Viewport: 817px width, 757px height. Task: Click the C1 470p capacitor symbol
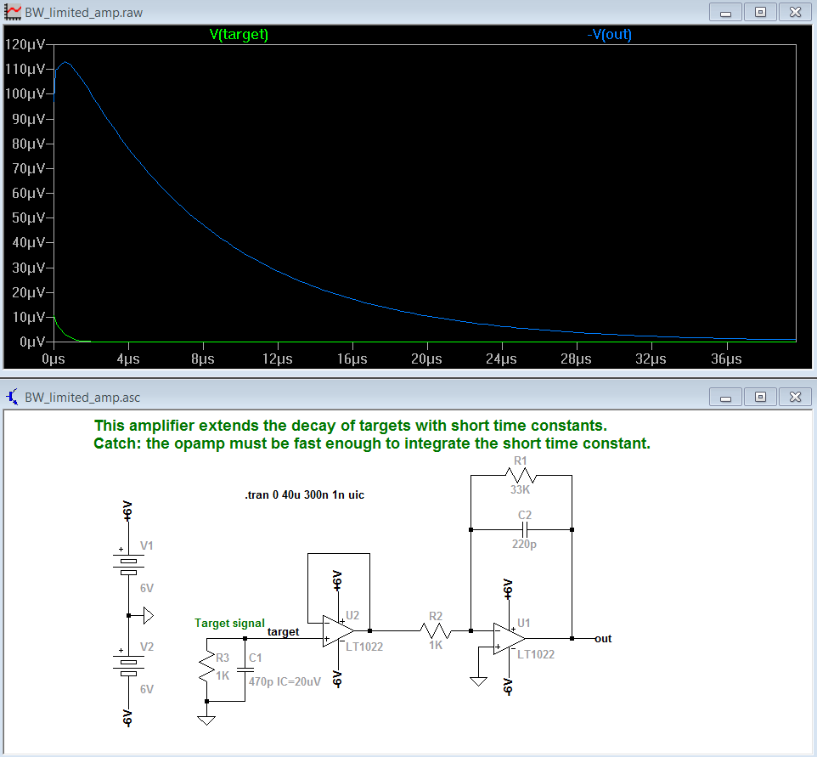(x=245, y=669)
